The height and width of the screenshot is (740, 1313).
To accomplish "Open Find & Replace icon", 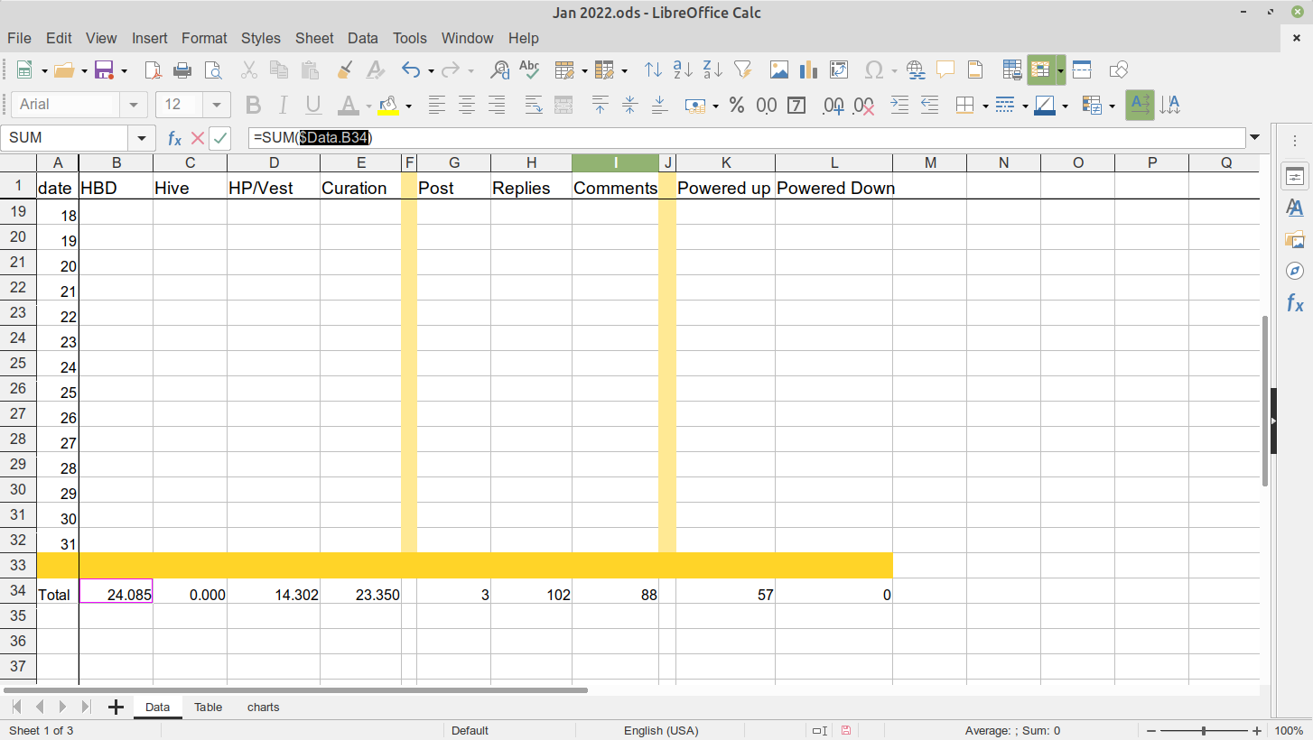I will pyautogui.click(x=500, y=70).
